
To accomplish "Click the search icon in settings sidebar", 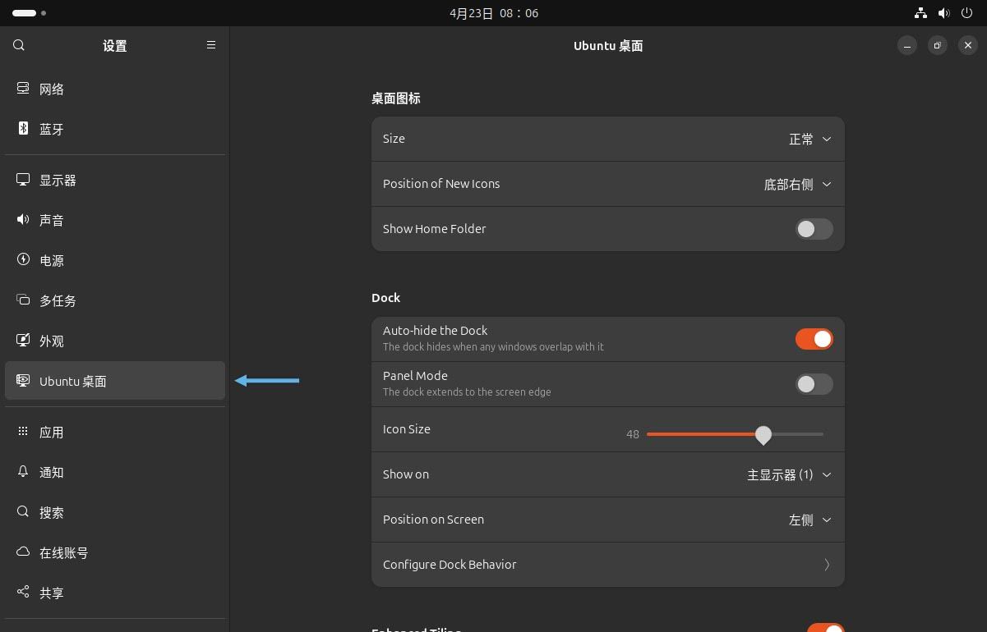I will pyautogui.click(x=19, y=45).
